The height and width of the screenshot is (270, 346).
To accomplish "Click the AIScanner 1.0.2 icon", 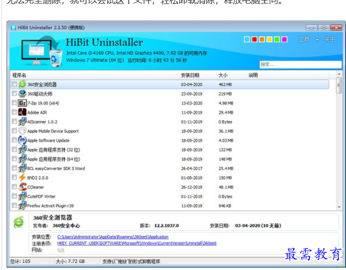I will click(x=22, y=121).
